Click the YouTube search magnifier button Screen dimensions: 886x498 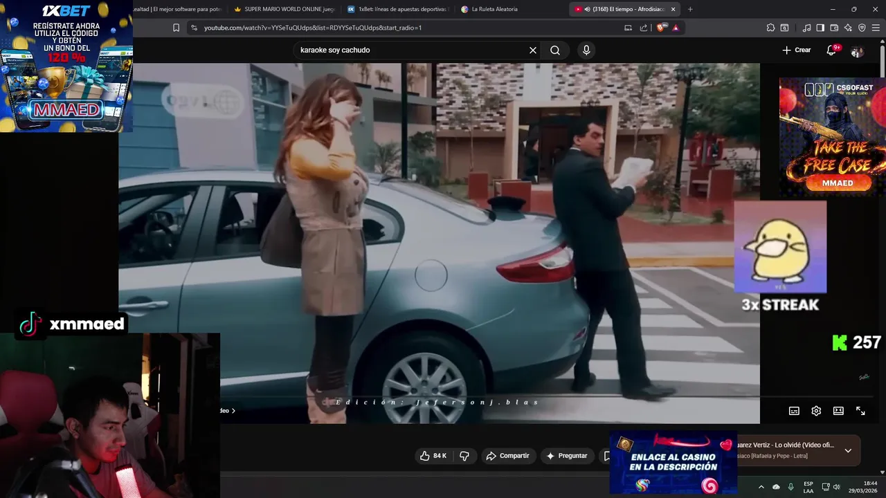[x=555, y=50]
